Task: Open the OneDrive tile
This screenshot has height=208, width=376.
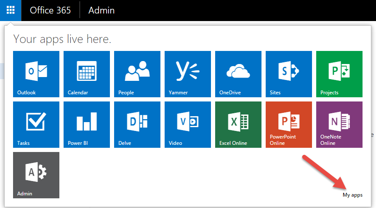Action: [238, 74]
